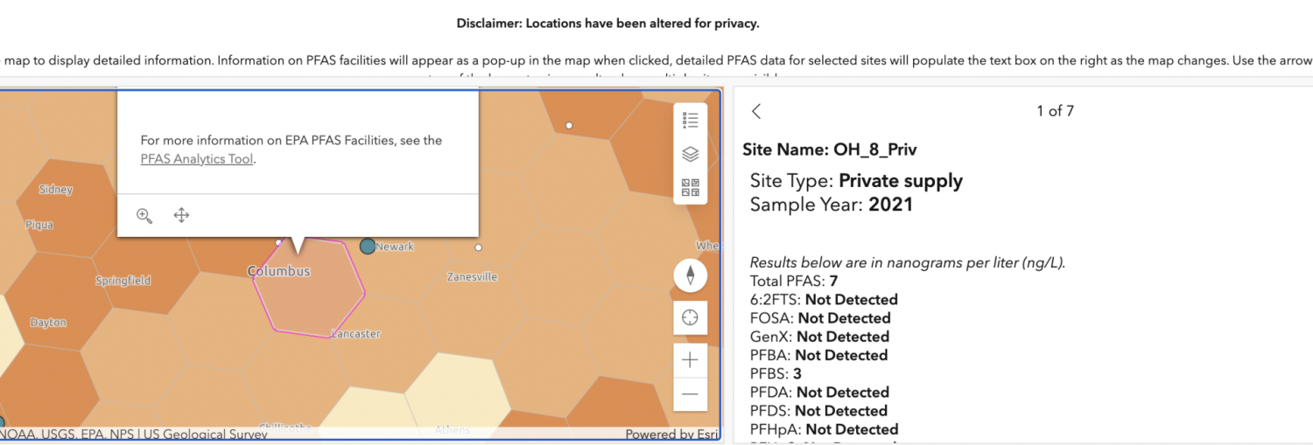Click the privacy disclaimer text
The height and width of the screenshot is (445, 1313).
(x=607, y=24)
